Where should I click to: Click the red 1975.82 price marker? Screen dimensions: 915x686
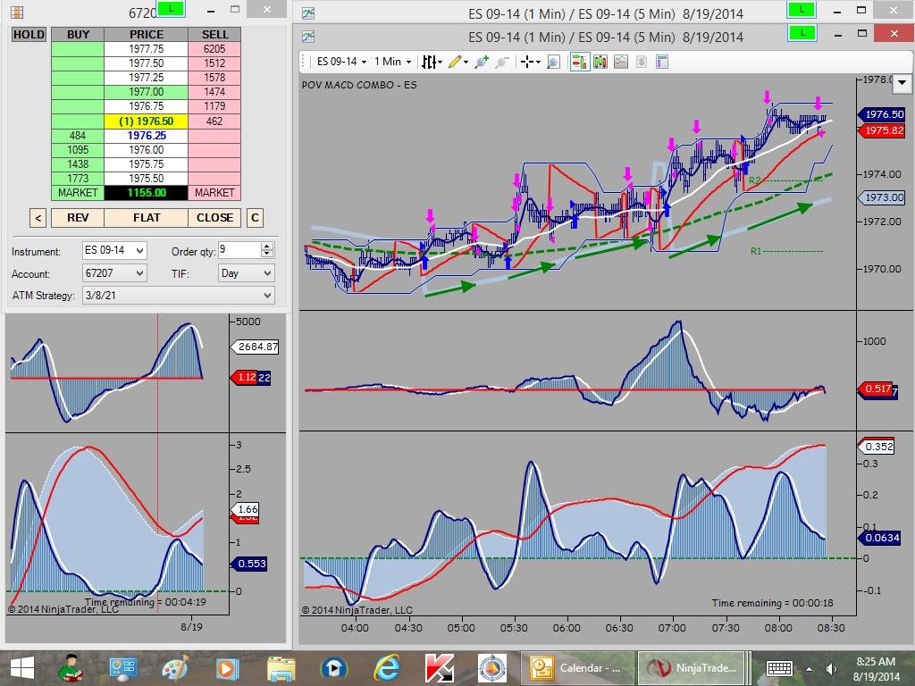coord(882,130)
